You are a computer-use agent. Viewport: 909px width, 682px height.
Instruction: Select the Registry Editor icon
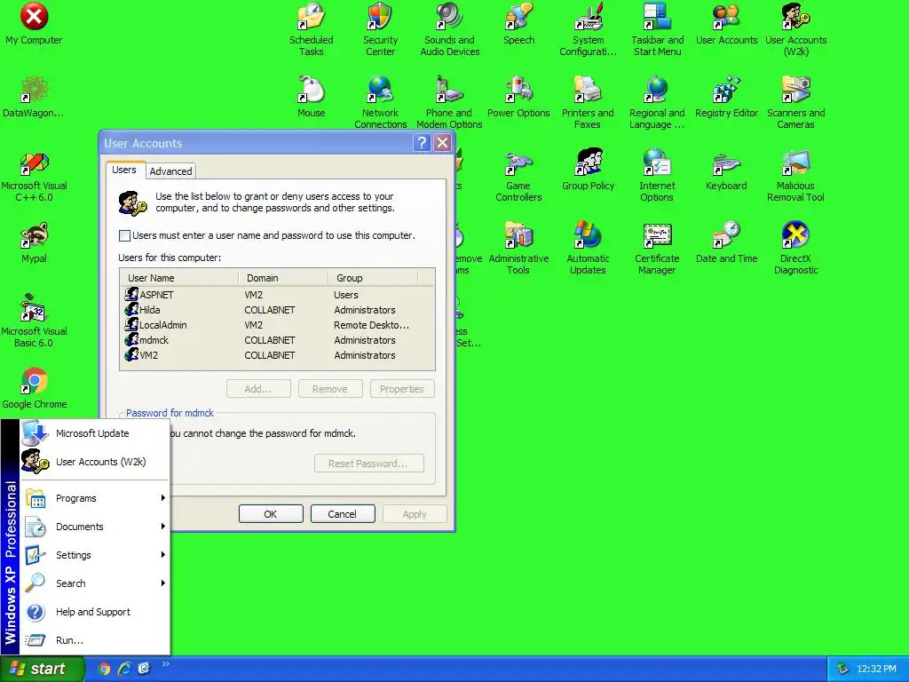(726, 96)
